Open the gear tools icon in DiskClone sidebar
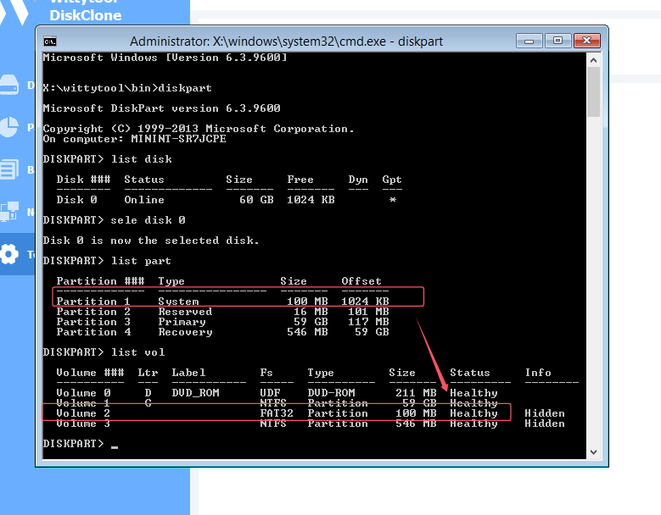This screenshot has height=515, width=661. pos(9,254)
